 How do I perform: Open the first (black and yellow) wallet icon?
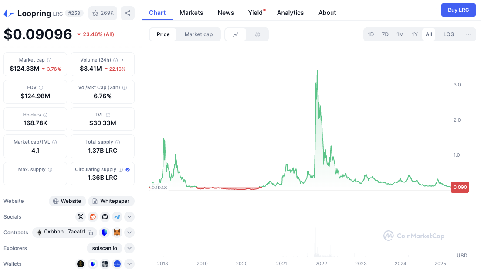(x=80, y=264)
